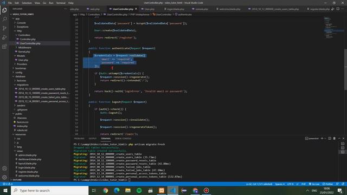
Task: Click the Go Live status bar button
Action: 314,184
